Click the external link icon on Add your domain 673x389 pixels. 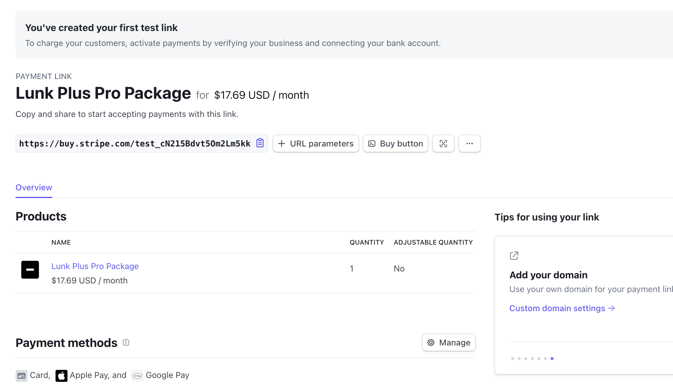coord(514,255)
